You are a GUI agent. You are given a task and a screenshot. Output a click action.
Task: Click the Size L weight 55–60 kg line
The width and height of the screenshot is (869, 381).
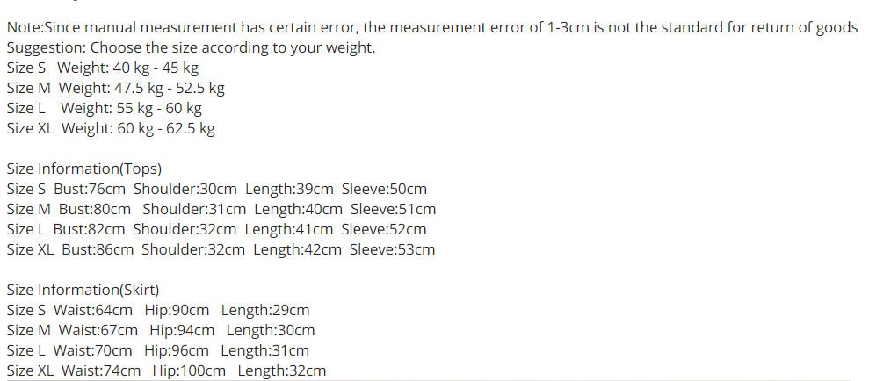click(x=104, y=108)
